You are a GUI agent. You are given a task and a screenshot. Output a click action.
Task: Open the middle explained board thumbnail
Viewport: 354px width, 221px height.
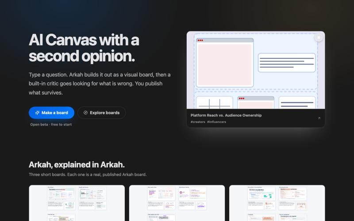click(x=177, y=203)
